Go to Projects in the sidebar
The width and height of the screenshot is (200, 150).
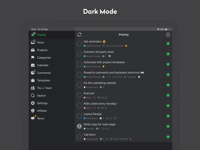tap(52, 50)
